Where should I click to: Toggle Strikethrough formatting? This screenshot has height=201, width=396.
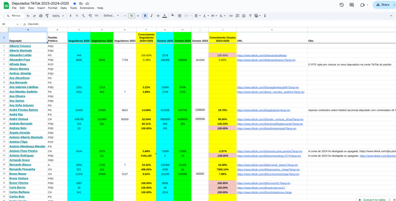(x=158, y=16)
